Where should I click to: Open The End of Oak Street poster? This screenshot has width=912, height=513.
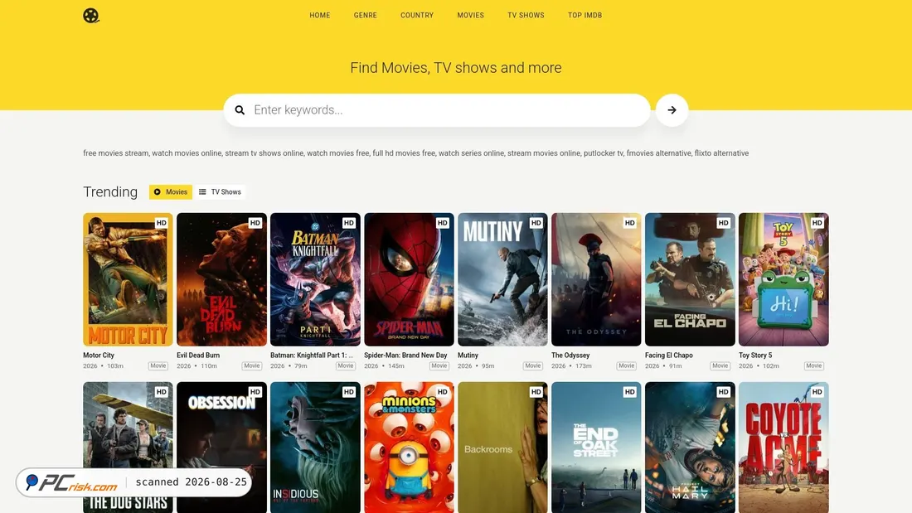pos(596,448)
